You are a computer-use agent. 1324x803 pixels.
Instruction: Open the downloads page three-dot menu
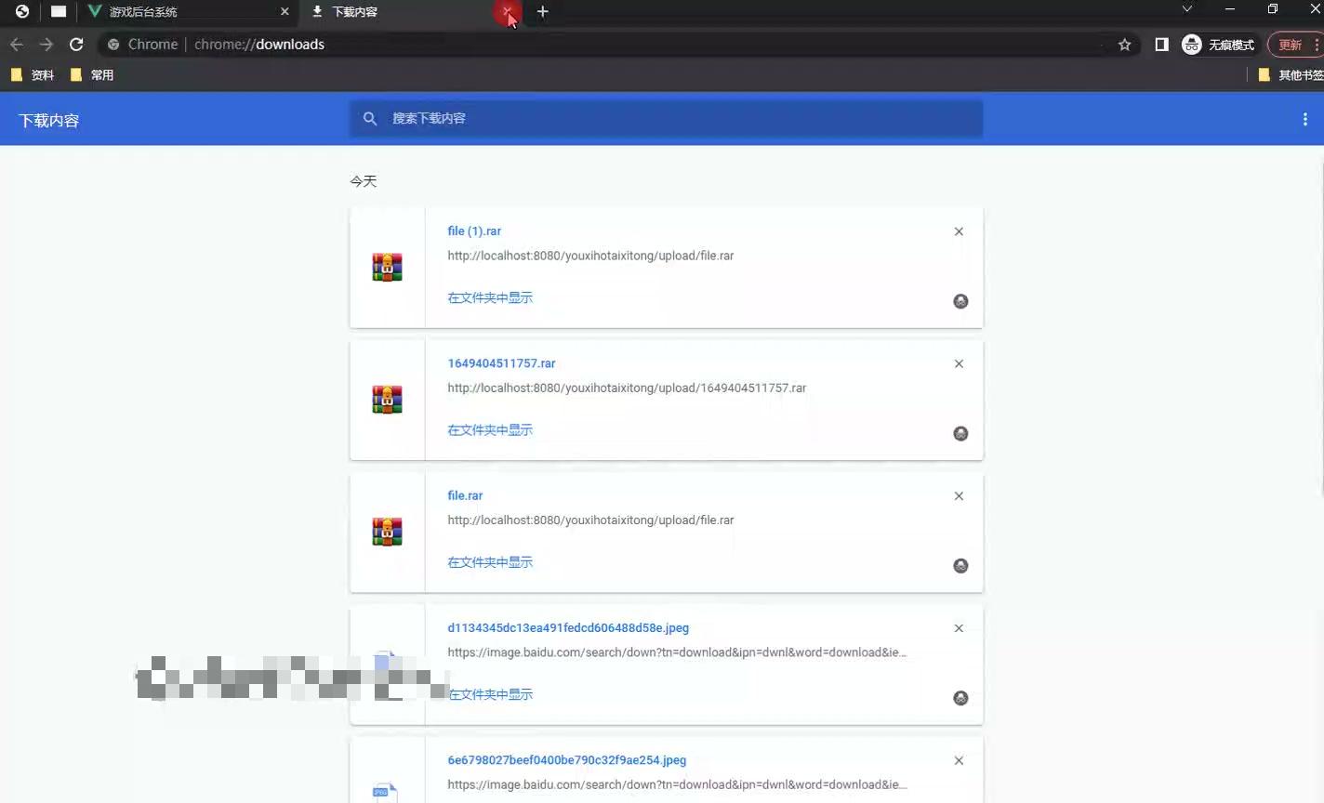pyautogui.click(x=1305, y=118)
